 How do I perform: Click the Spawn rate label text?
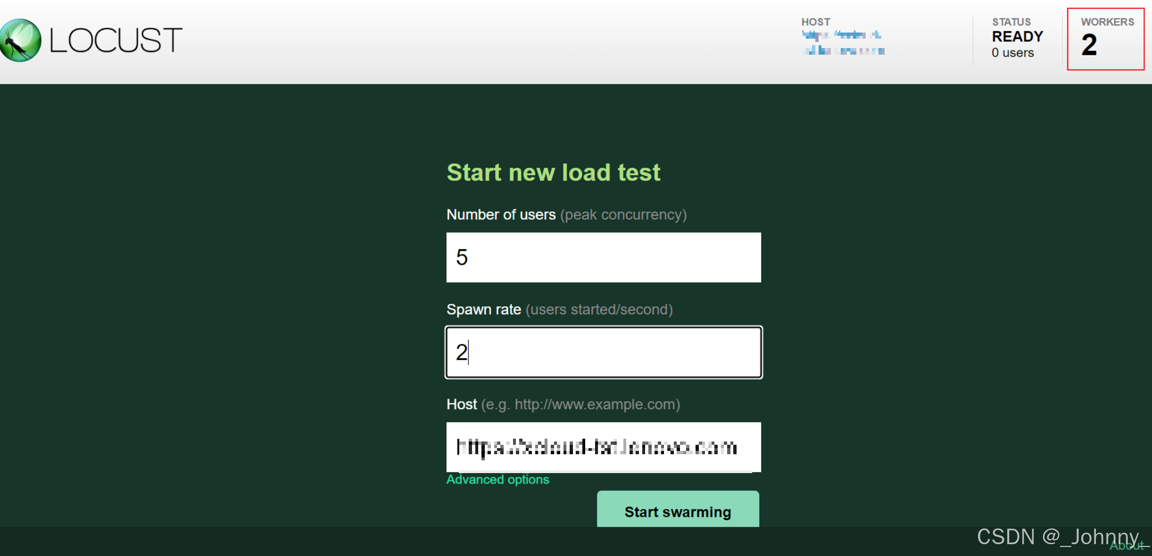[x=483, y=310]
